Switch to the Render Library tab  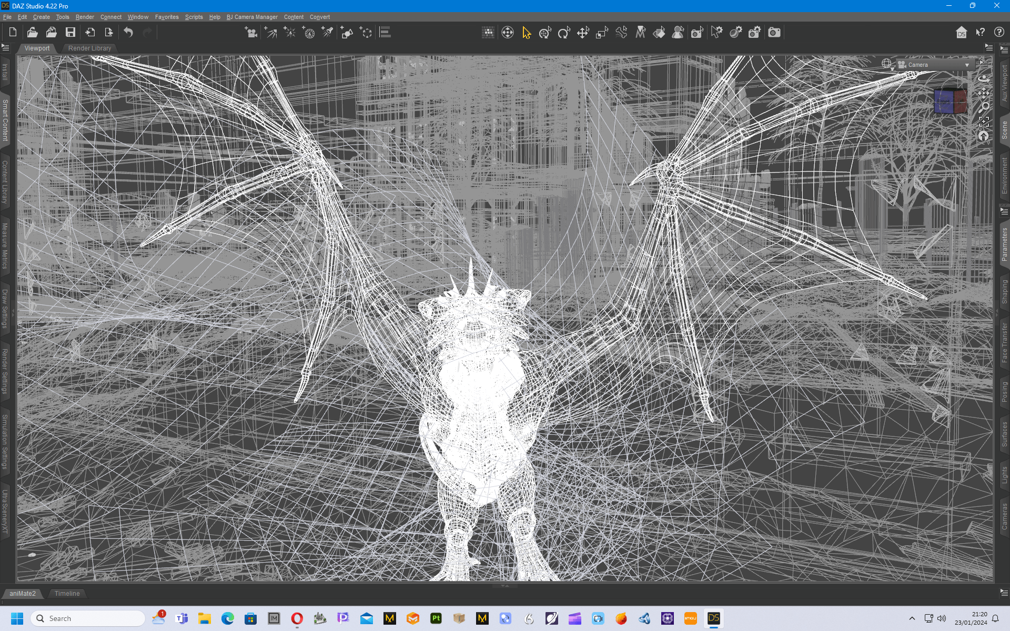[x=89, y=48]
